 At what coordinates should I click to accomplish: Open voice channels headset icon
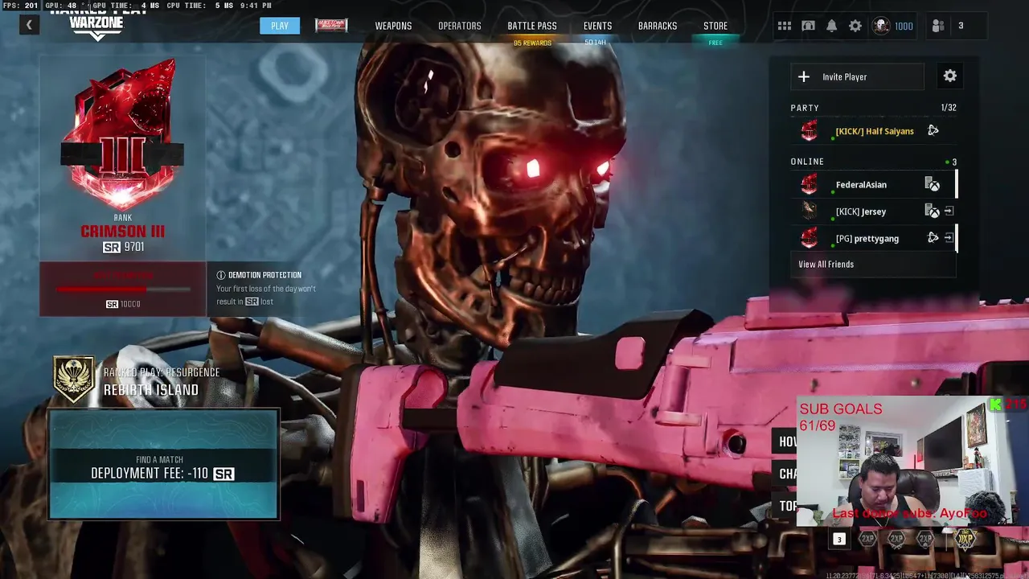[808, 26]
